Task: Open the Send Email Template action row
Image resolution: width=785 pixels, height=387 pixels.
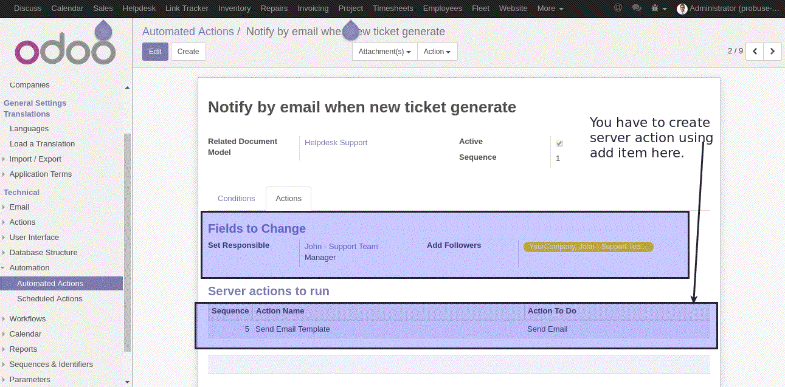Action: 458,329
